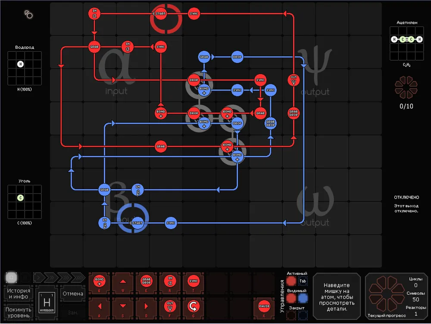The width and height of the screenshot is (431, 324).
Task: Select the rotate instruction tool
Action: pyautogui.click(x=193, y=306)
